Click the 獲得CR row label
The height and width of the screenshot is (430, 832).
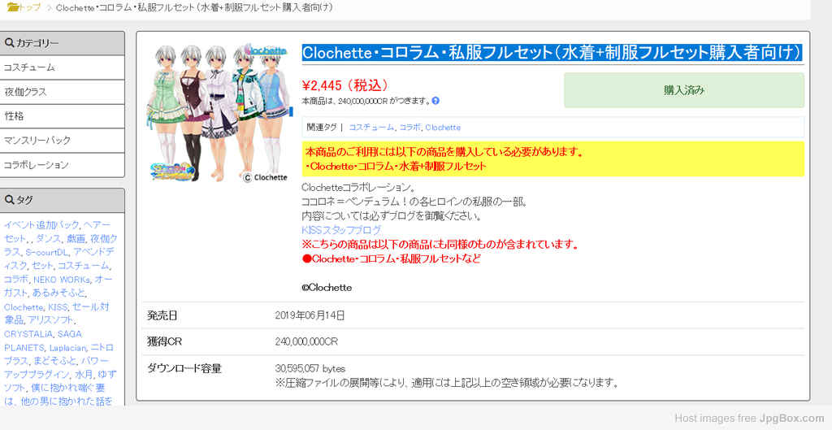(164, 342)
